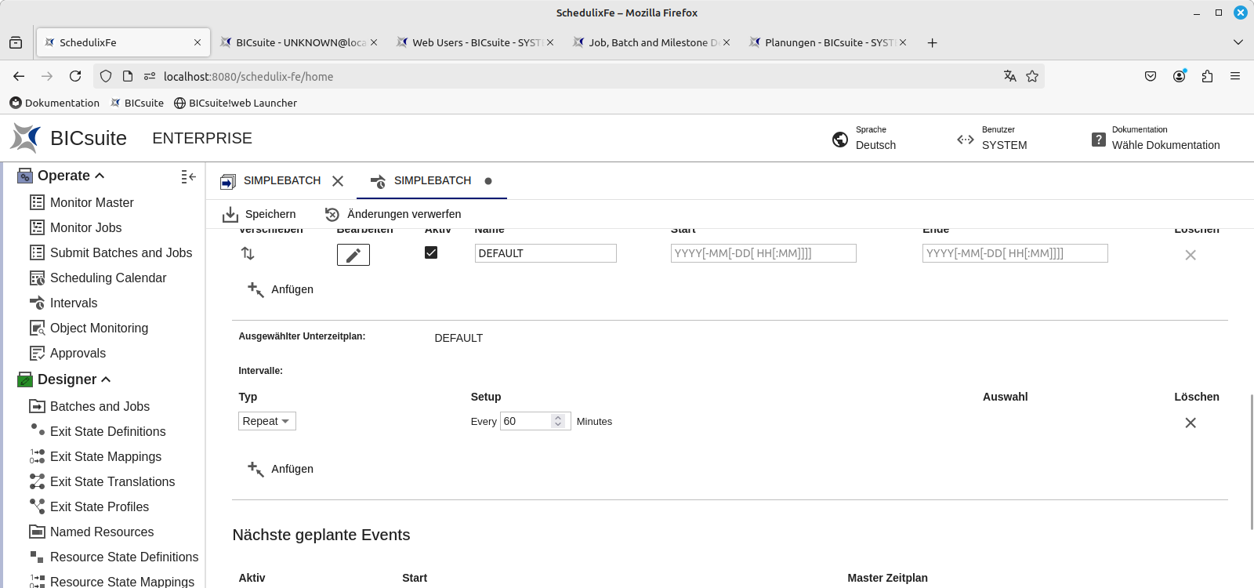Click the Speichern save icon
The width and height of the screenshot is (1254, 588).
click(230, 214)
